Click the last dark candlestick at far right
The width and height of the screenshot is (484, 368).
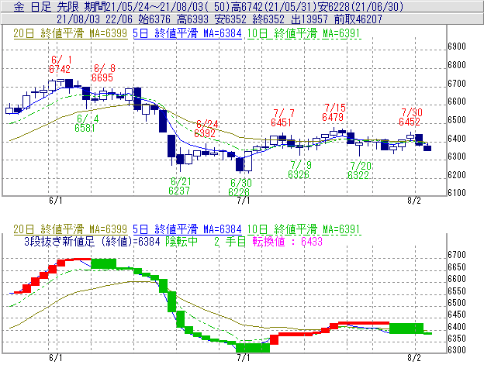(x=427, y=148)
